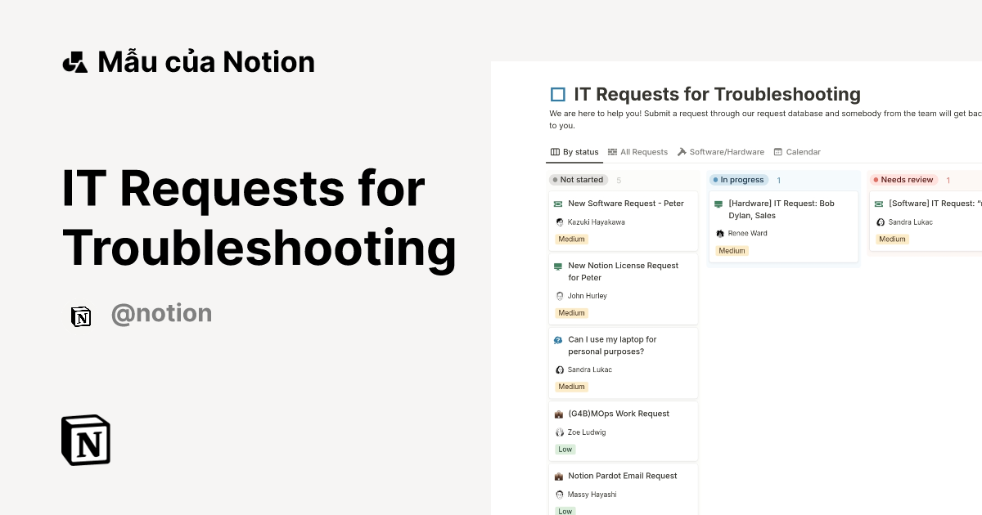The width and height of the screenshot is (982, 515).
Task: Click the large Notion logo at bottom left
Action: [85, 440]
